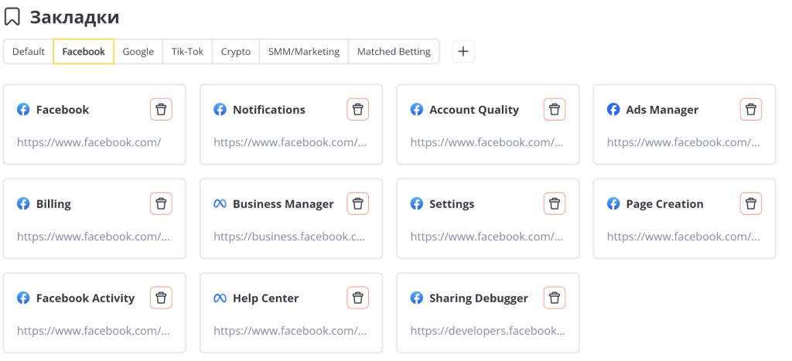Remove the Account Quality bookmark
This screenshot has width=792, height=361.
[555, 109]
